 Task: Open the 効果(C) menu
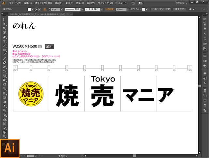(80, 3)
